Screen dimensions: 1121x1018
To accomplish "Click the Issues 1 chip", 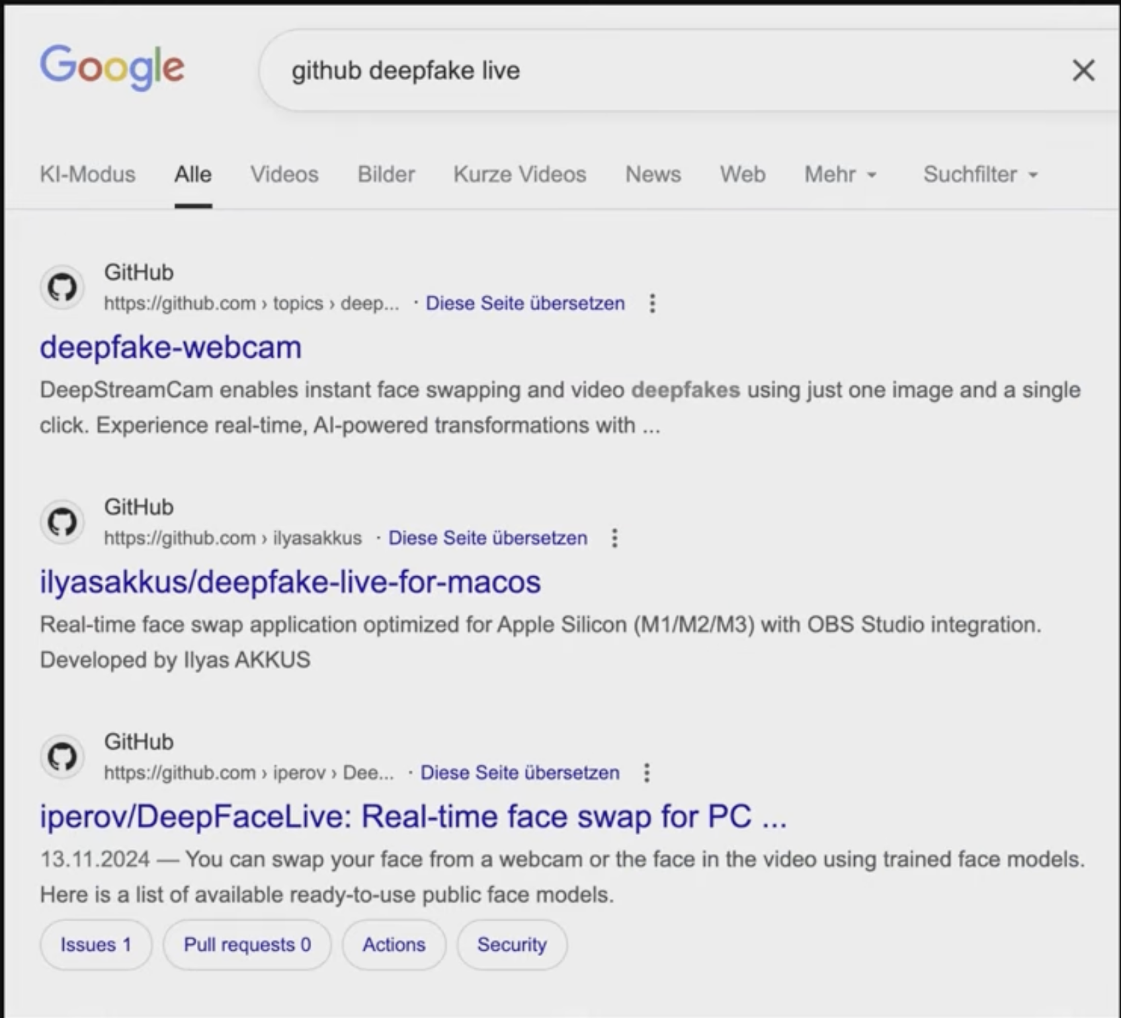I will pyautogui.click(x=95, y=945).
